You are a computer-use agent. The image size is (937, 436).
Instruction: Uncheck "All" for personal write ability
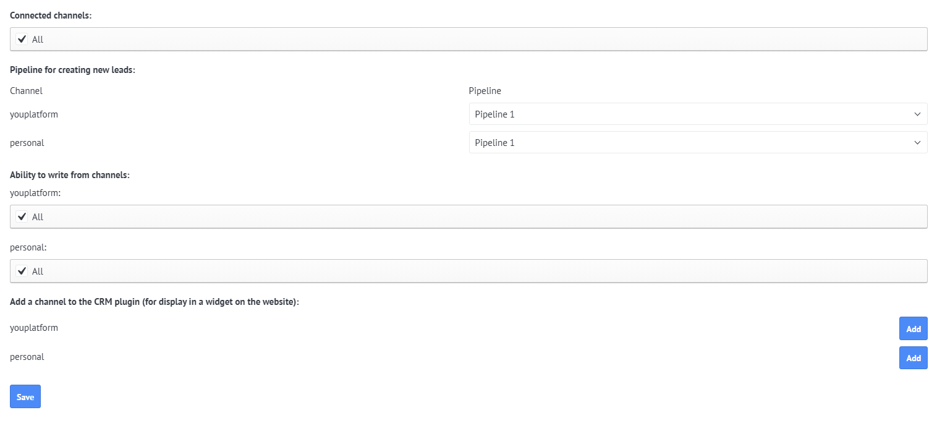22,271
